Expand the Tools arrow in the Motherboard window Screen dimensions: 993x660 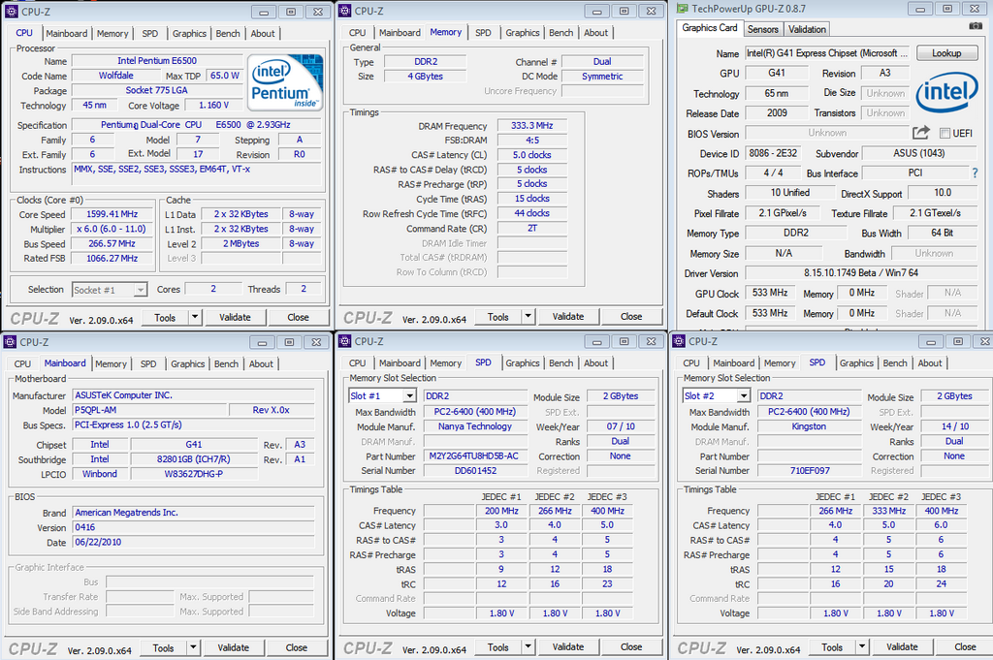pyautogui.click(x=193, y=647)
